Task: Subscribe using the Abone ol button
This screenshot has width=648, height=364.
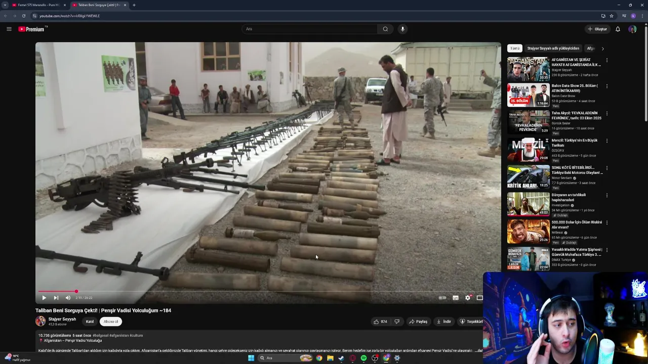Action: [111, 322]
